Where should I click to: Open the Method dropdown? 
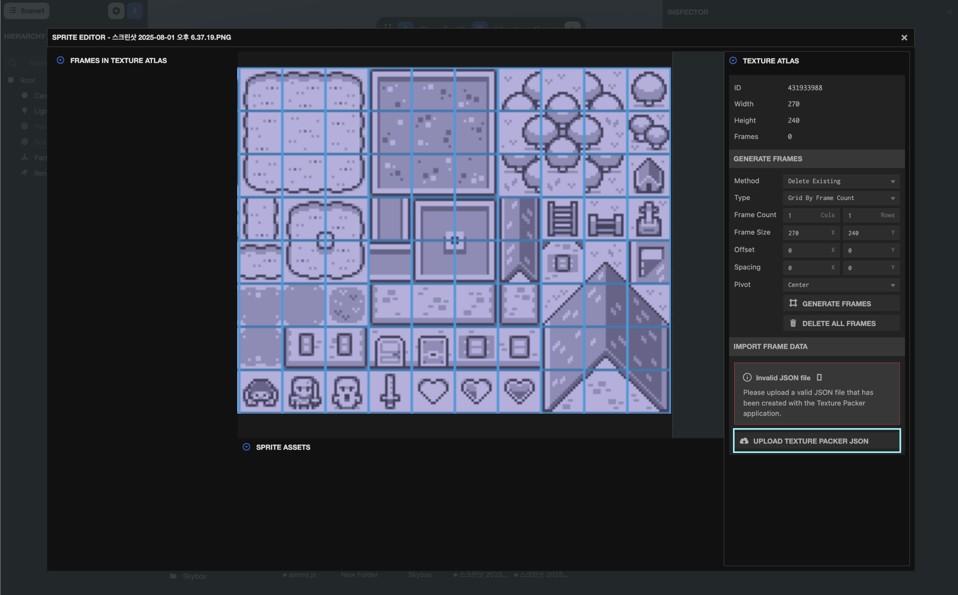841,181
